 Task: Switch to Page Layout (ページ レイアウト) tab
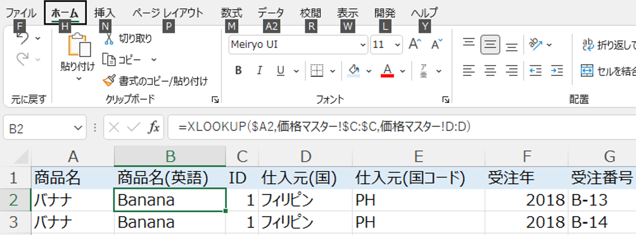pyautogui.click(x=168, y=13)
